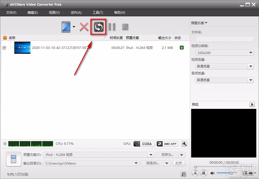Open the 另存为 save-as dropdown arrow
Viewport: 259px width, 179px height.
click(x=181, y=155)
